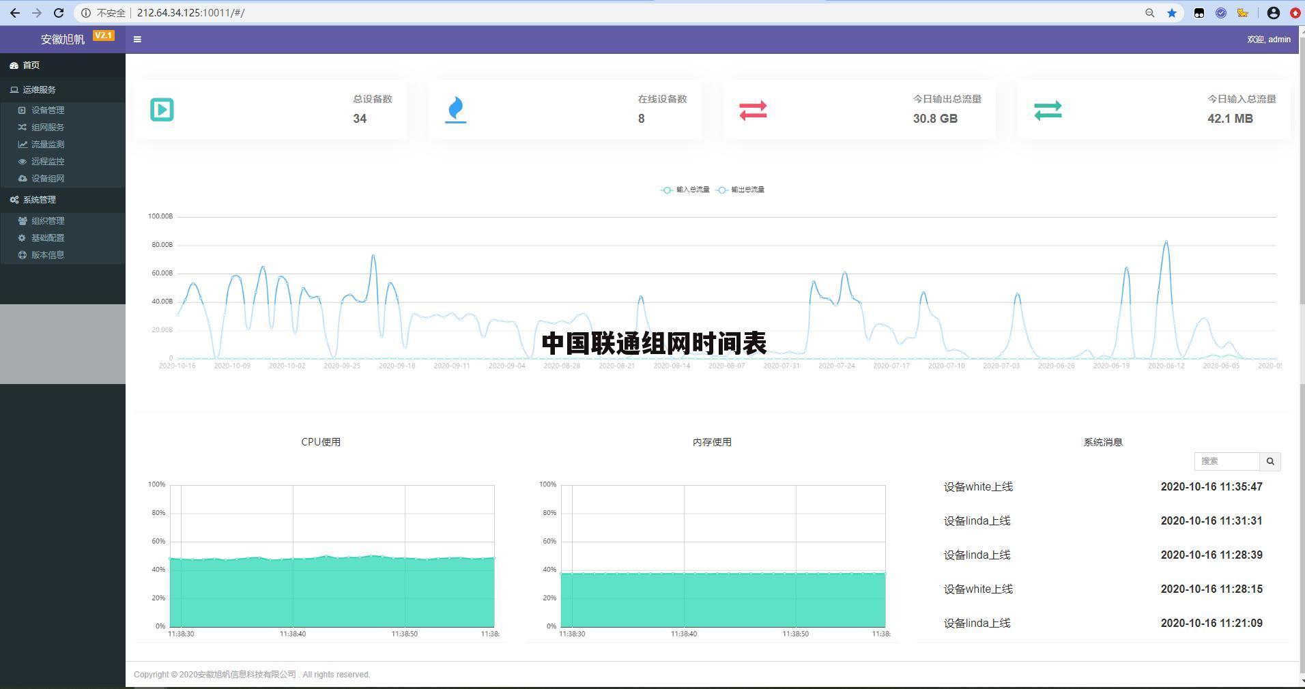1305x689 pixels.
Task: Click the blue bookmark star icon
Action: [x=1172, y=13]
